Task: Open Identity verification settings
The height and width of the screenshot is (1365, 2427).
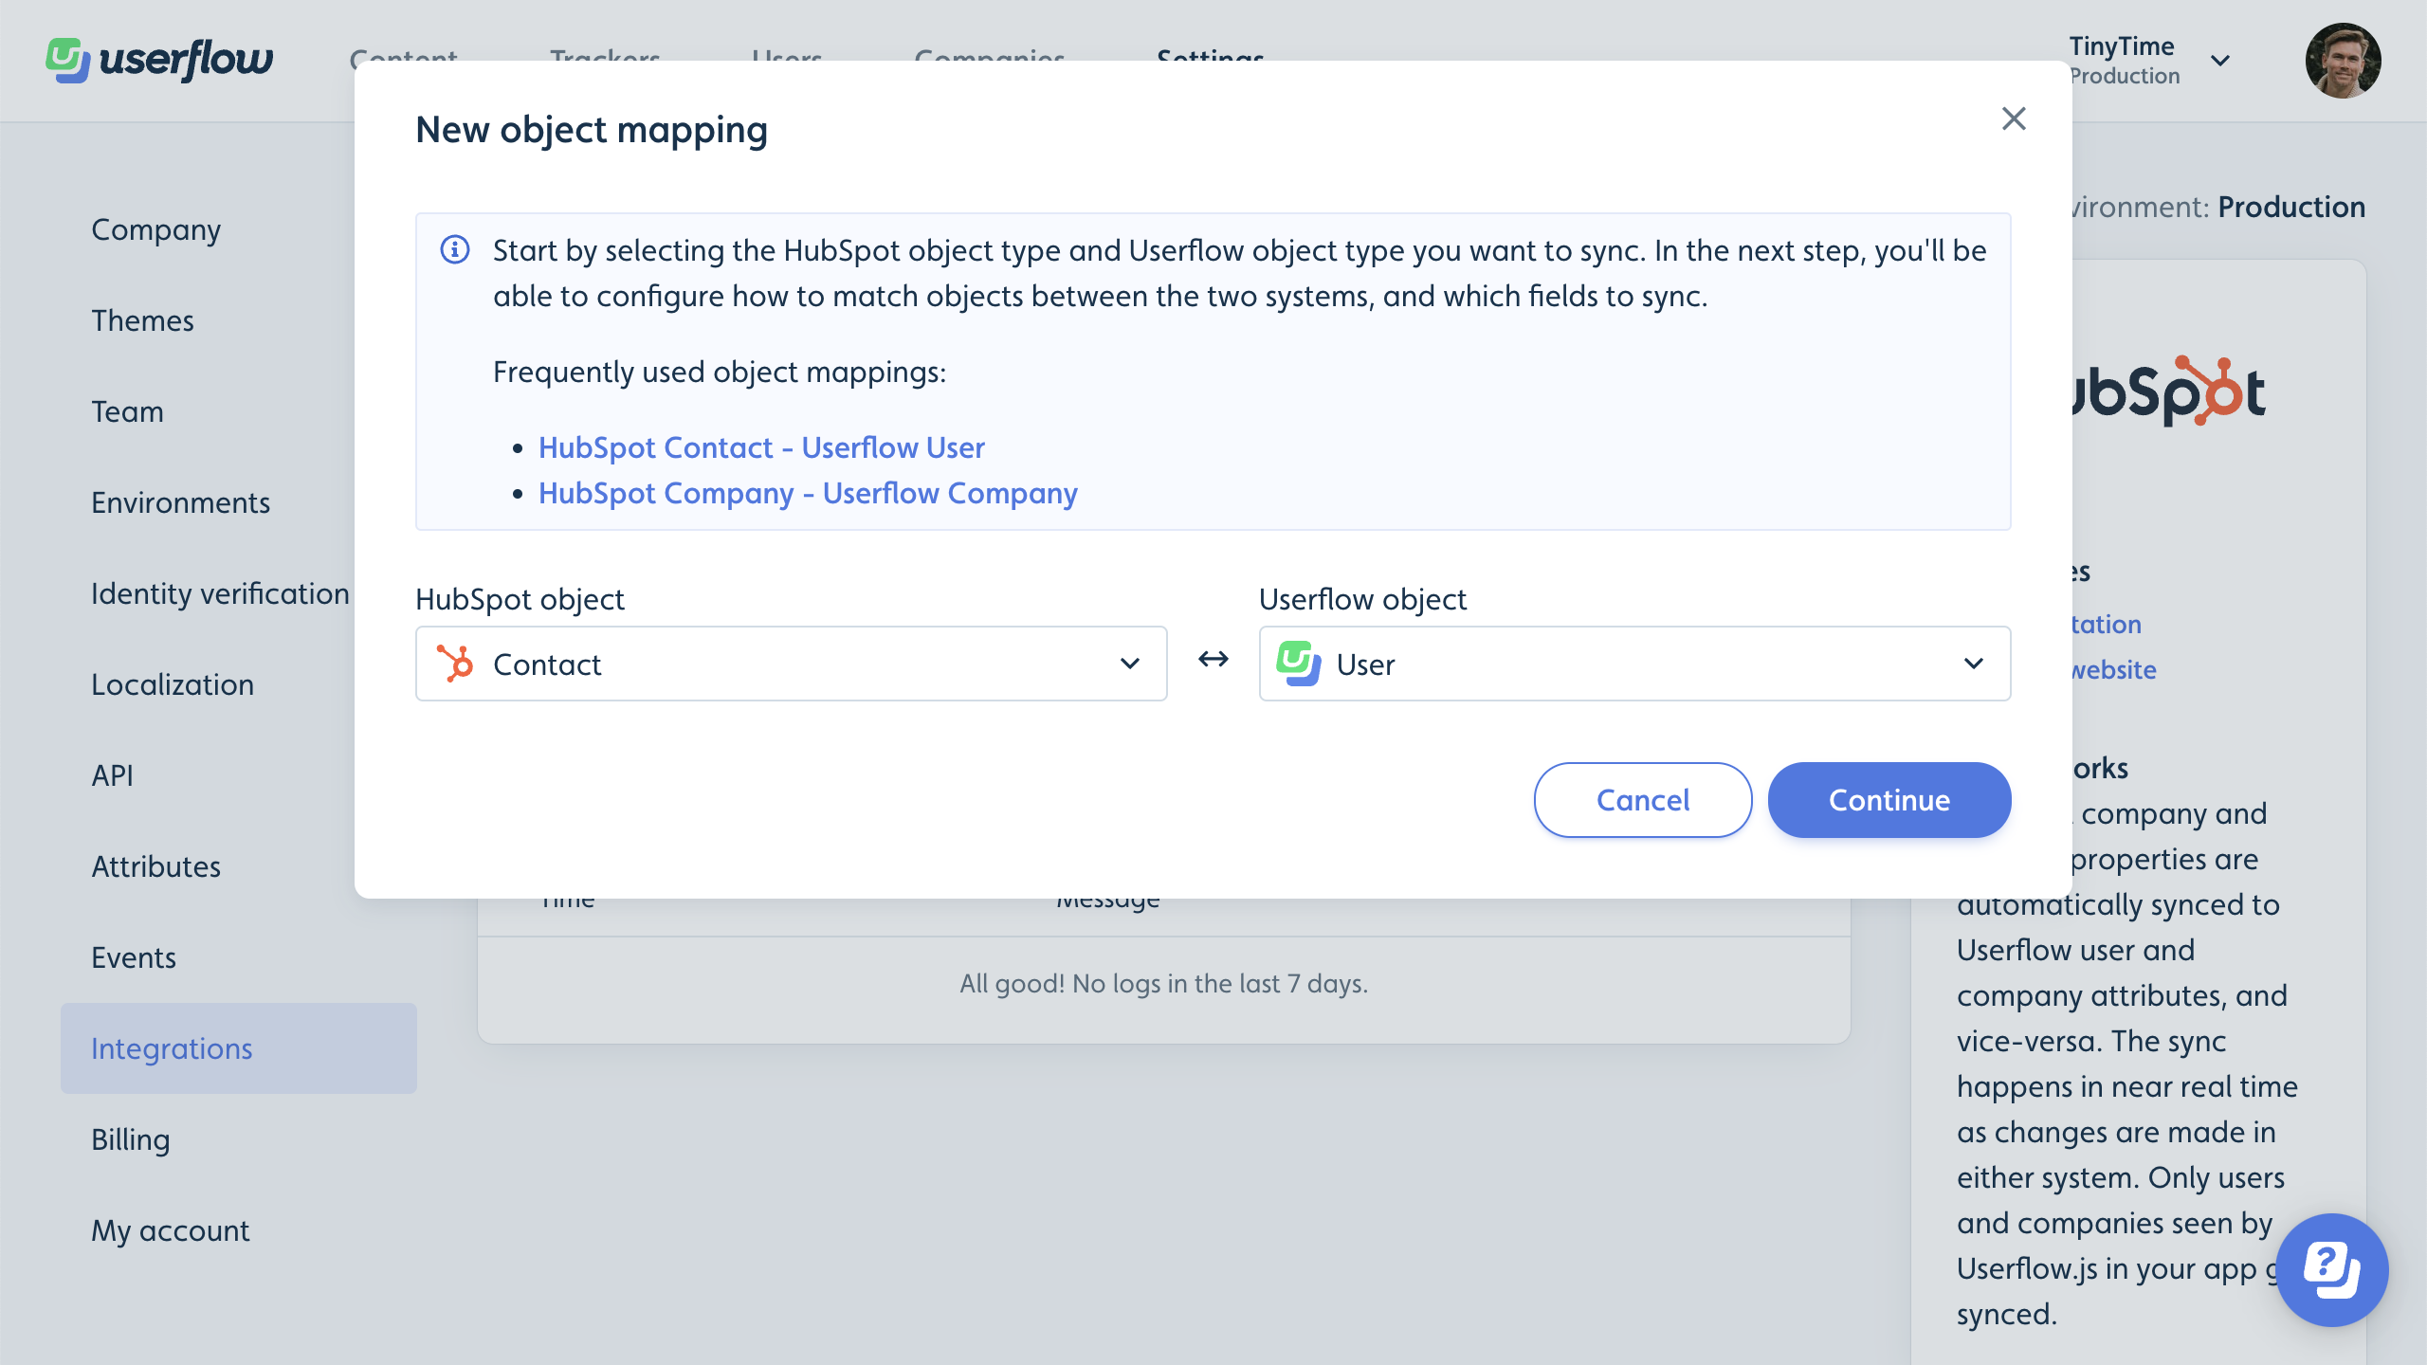Action: point(221,593)
